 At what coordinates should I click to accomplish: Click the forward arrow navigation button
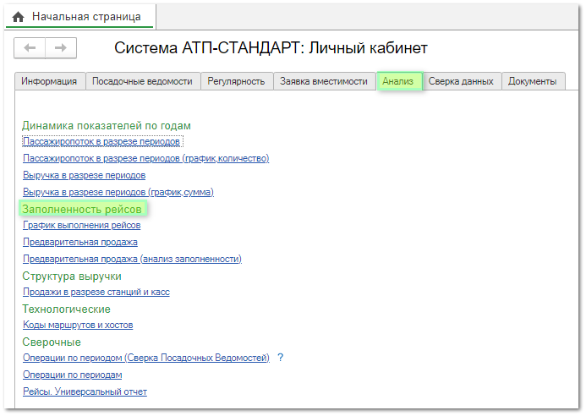click(x=60, y=48)
